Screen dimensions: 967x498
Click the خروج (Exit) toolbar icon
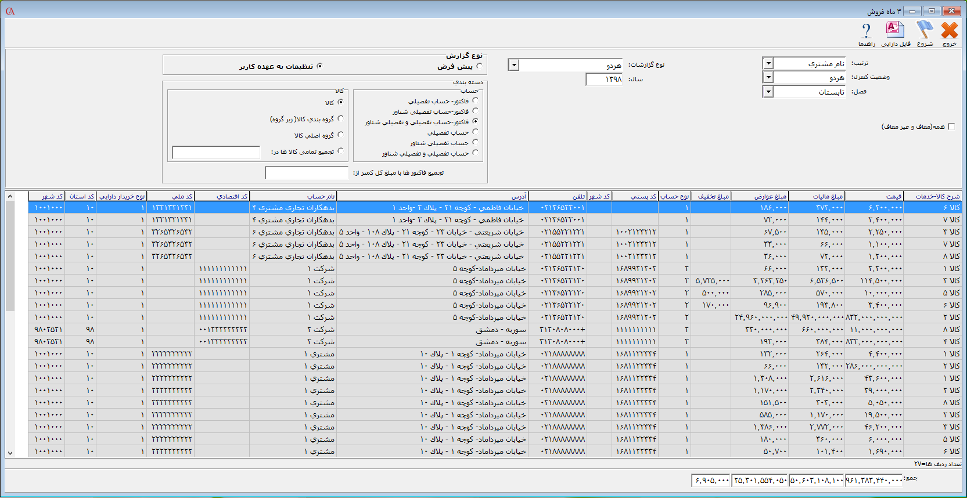click(x=949, y=31)
